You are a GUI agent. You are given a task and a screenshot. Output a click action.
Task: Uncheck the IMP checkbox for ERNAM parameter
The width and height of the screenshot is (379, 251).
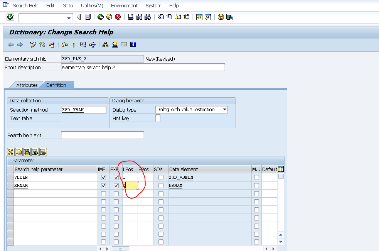[103, 185]
